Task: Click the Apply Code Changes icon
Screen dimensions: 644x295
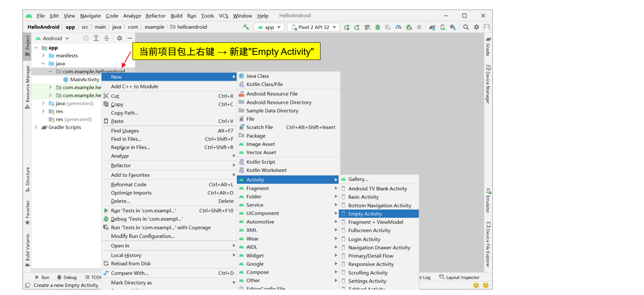Action: coord(367,27)
